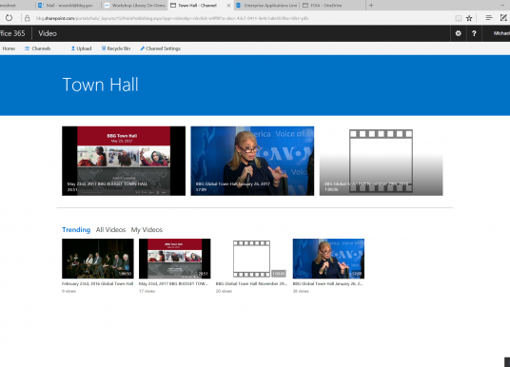Click the favorites star icon

coord(469,18)
